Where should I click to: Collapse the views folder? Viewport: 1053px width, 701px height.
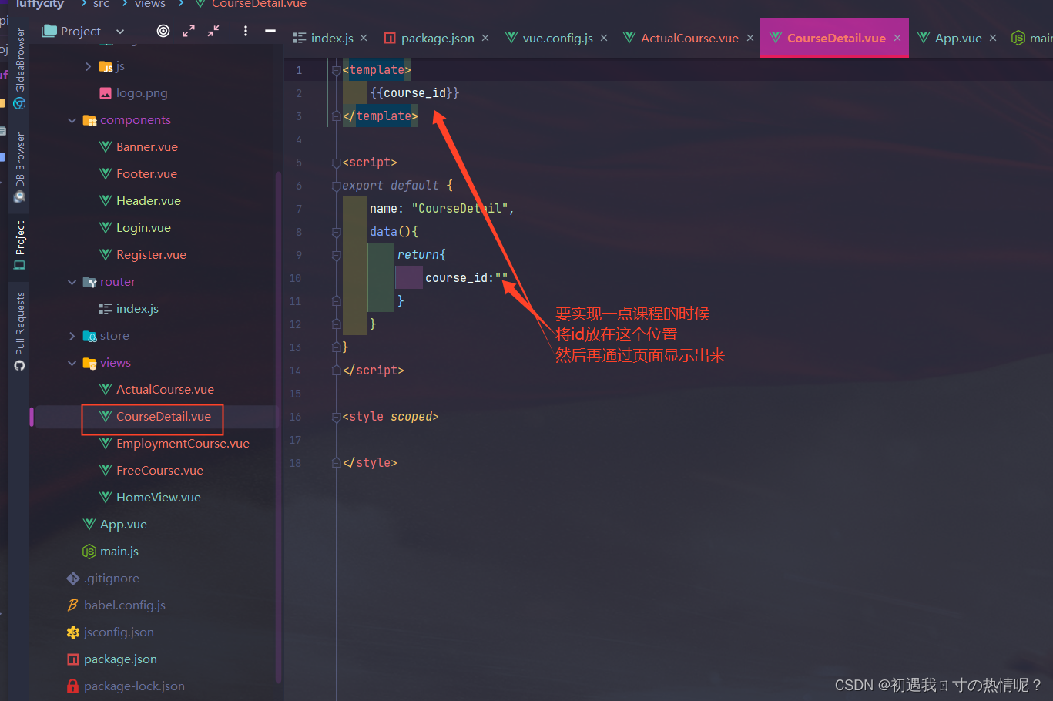pos(72,363)
